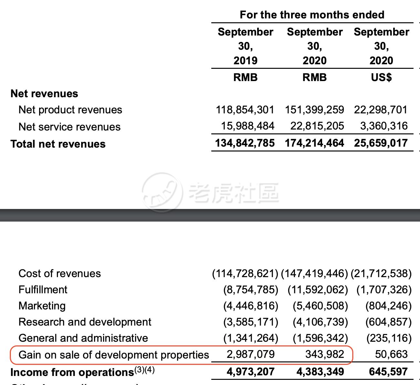Click the US$ currency column header
The image size is (420, 385).
coord(381,78)
